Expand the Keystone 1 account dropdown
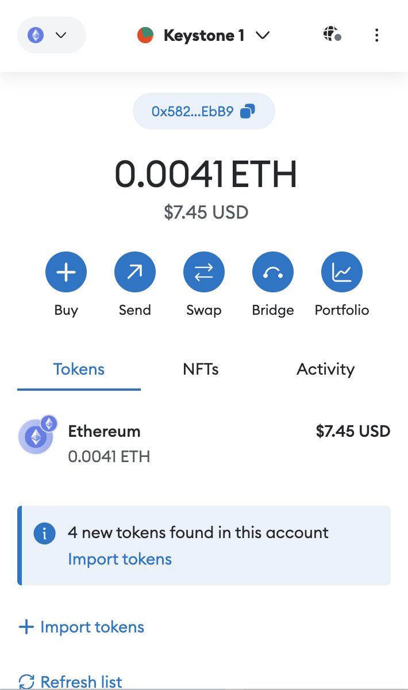 (x=263, y=35)
